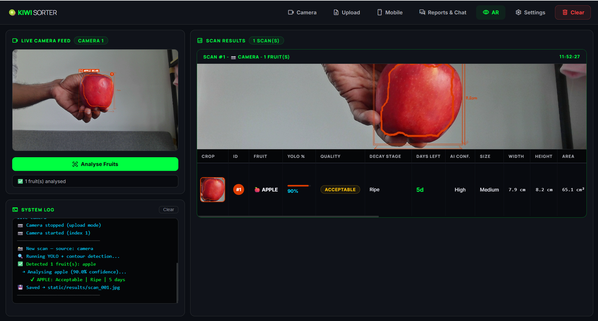Click the apple emoji in FRUIT cell
This screenshot has height=321, width=598.
click(x=257, y=190)
